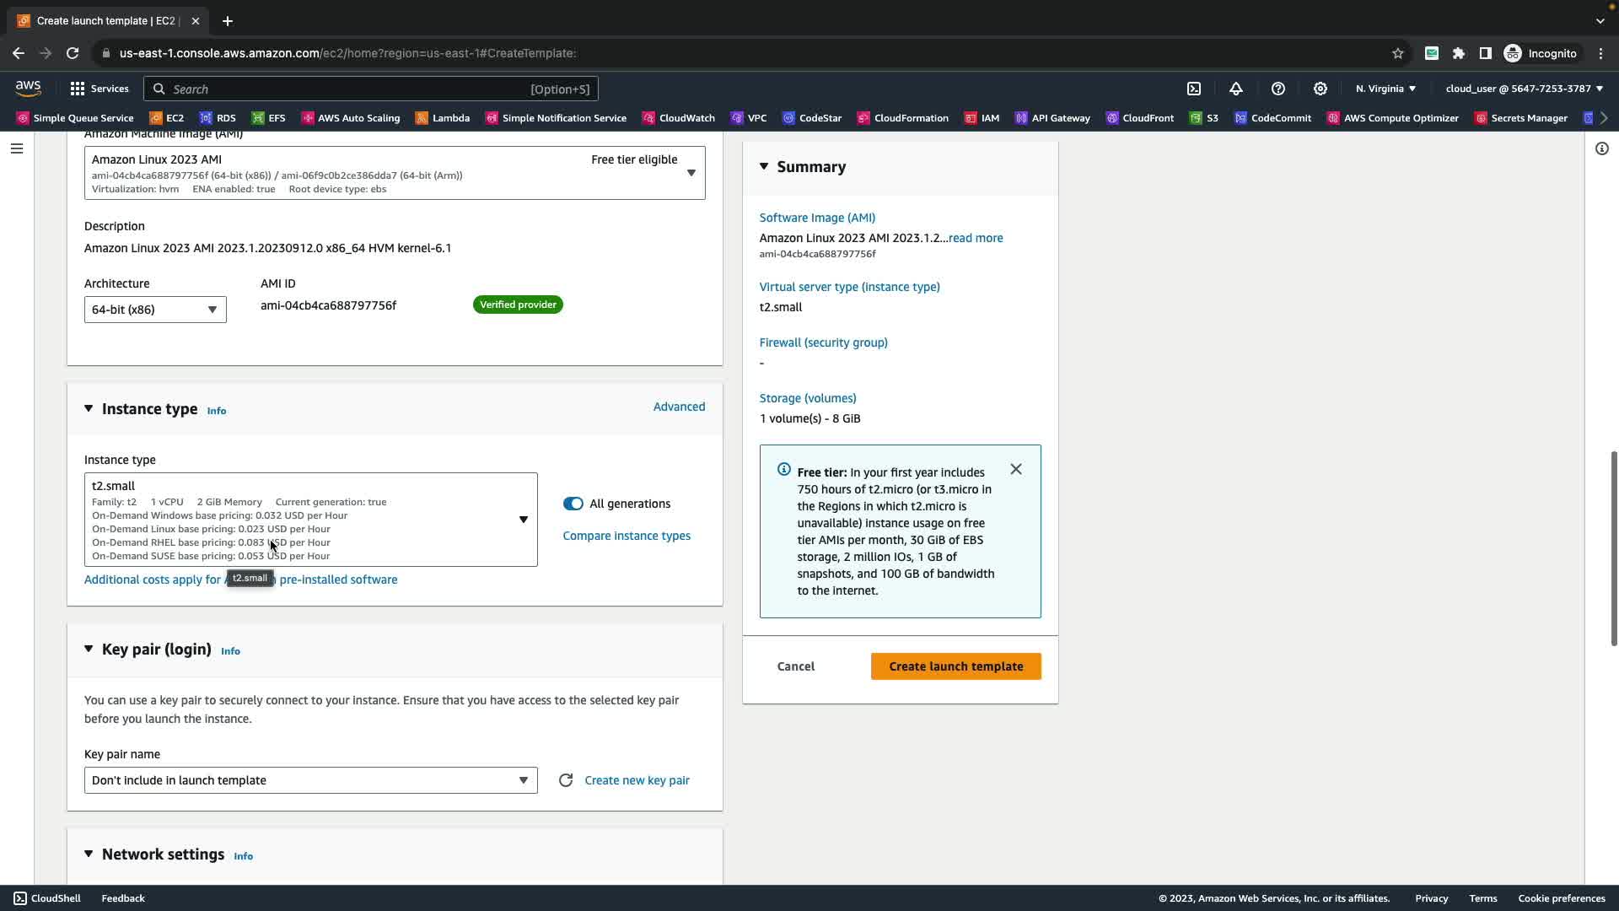The height and width of the screenshot is (911, 1619).
Task: Open the left hamburger navigation menu
Action: [17, 148]
